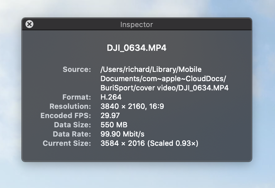Click the path line BuriSport/cover video/DJI_0634.MP4

click(164, 88)
